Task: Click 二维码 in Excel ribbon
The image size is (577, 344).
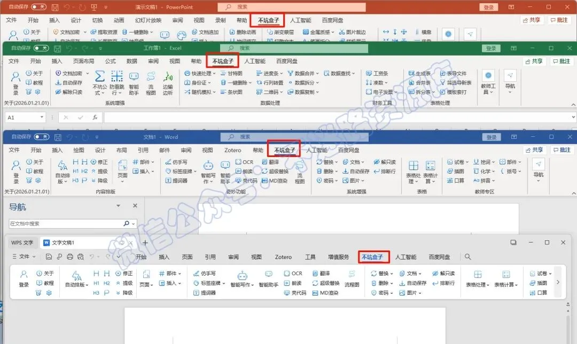Action: coord(270,92)
